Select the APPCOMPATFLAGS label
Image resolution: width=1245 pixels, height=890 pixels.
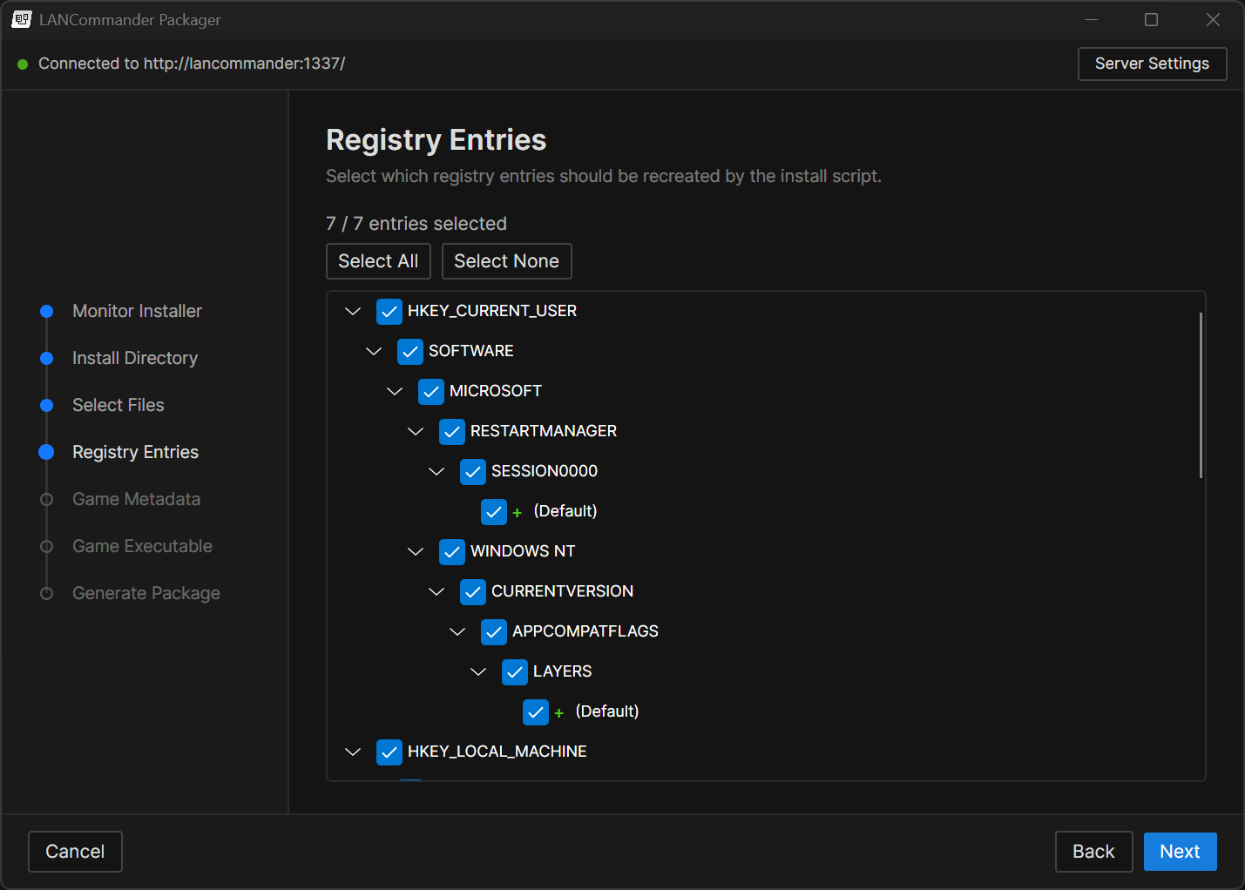585,632
